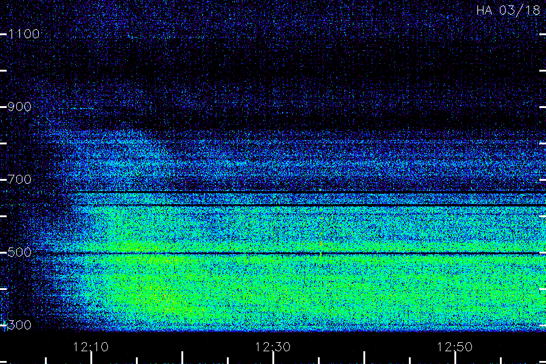
Task: Click the HA 03/18 station date label
Action: click(x=508, y=10)
